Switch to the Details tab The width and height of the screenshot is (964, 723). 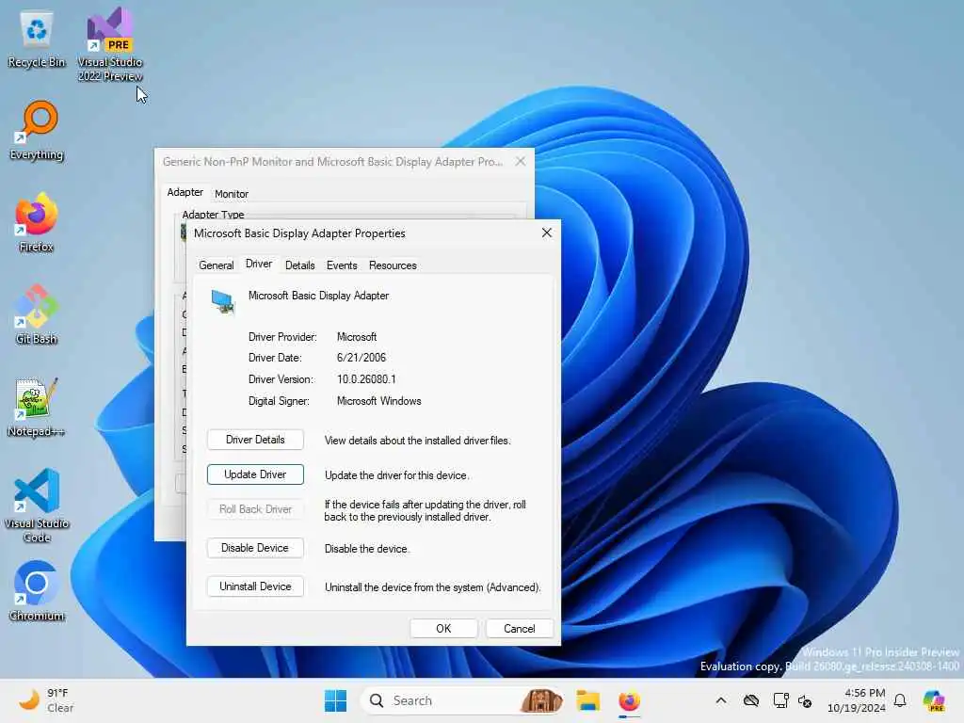300,265
